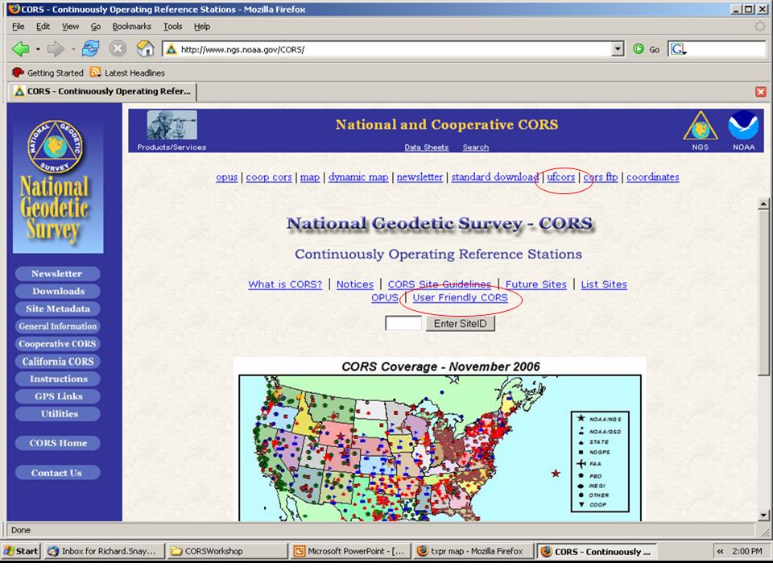Open the Go menu
Image resolution: width=773 pixels, height=580 pixels.
(96, 27)
